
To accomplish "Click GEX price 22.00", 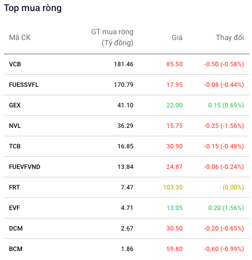I will coord(175,105).
